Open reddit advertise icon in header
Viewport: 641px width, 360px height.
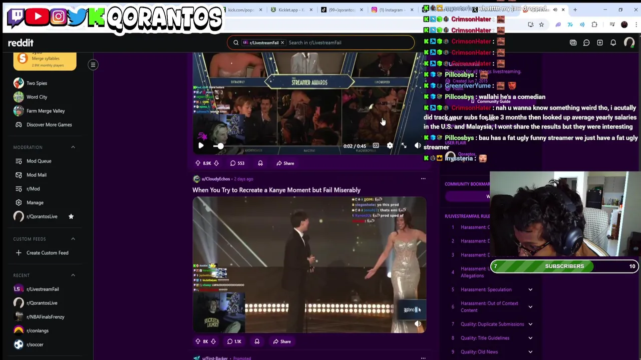573,43
